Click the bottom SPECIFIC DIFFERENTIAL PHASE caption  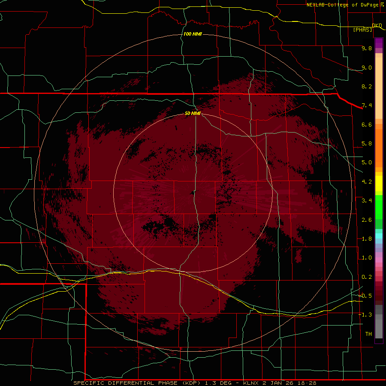click(x=195, y=383)
